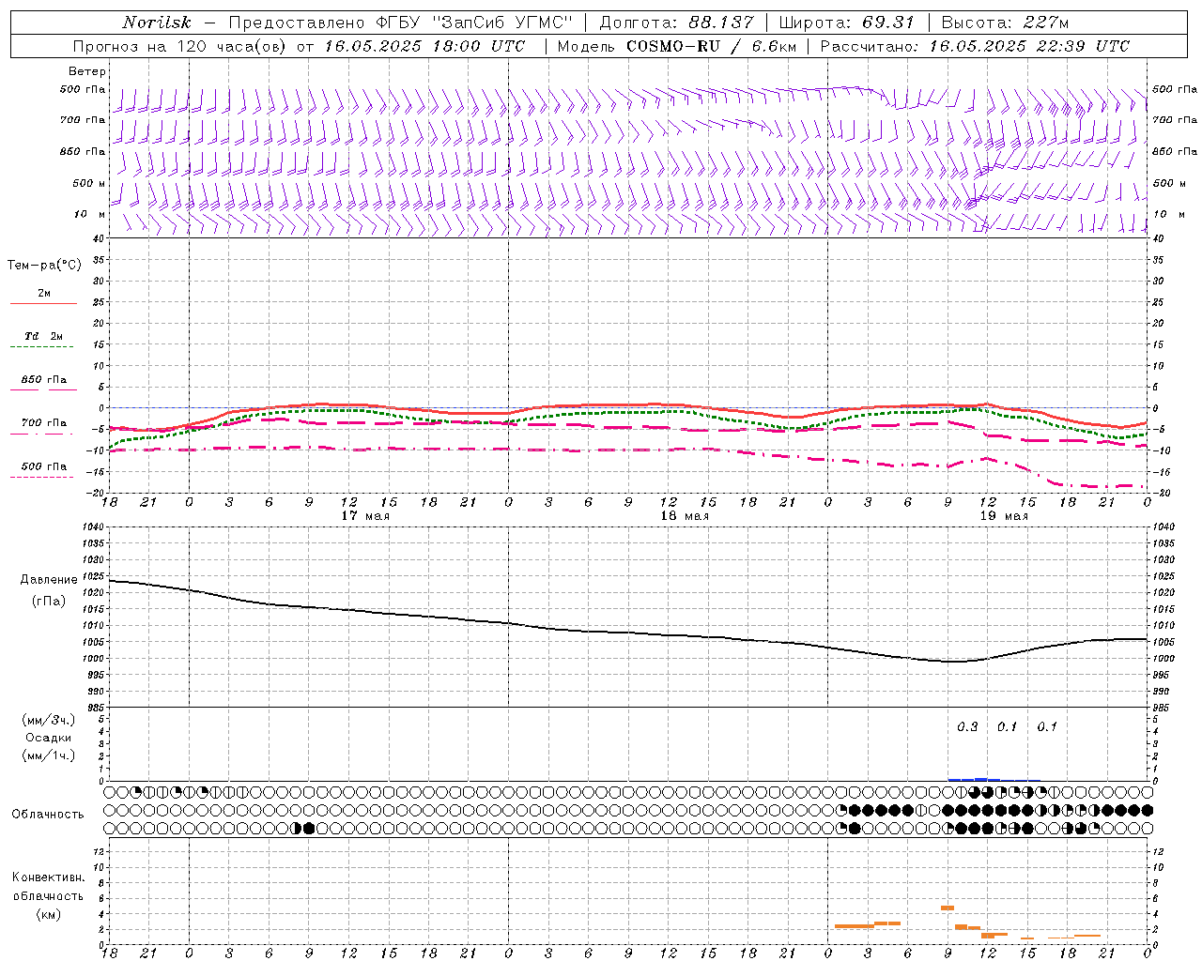The image size is (1202, 961).
Task: Click the 700 гПа temperature legend entry
Action: 44,423
